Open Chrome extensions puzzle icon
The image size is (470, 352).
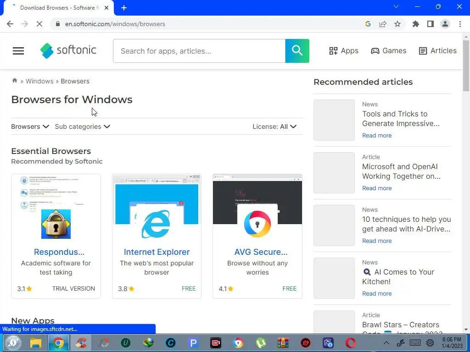(415, 24)
